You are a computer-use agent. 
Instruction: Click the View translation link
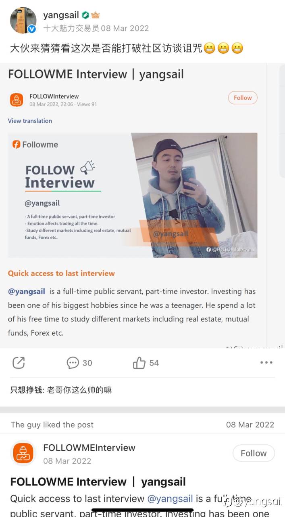(30, 121)
